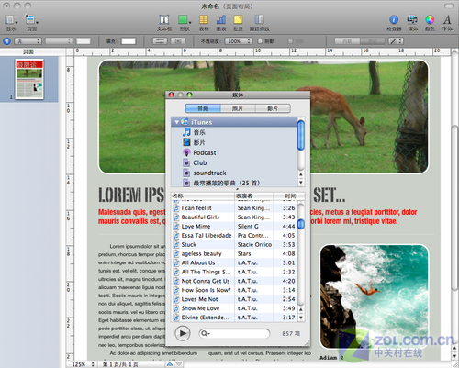Select the soundtrack playlist icon
This screenshot has height=368, width=459.
point(186,173)
